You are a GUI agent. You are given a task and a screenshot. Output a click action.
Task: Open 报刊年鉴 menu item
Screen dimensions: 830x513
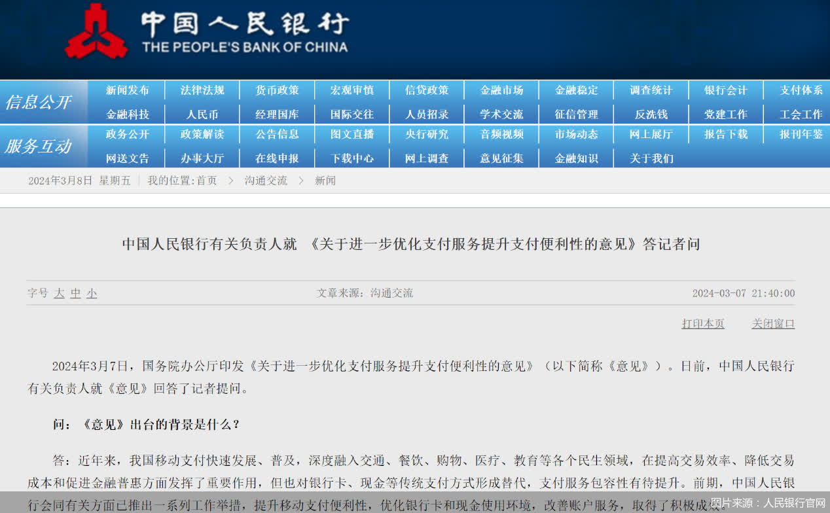coord(801,134)
